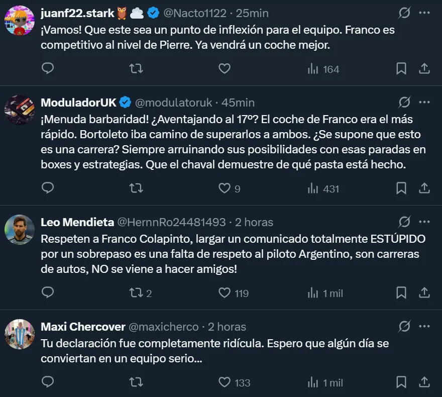Like Maxi Chercover's tweet

pos(225,382)
